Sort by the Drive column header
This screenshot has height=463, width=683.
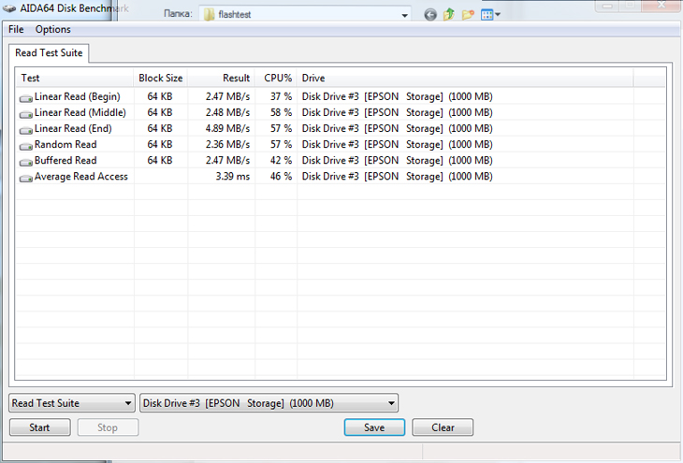coord(465,78)
